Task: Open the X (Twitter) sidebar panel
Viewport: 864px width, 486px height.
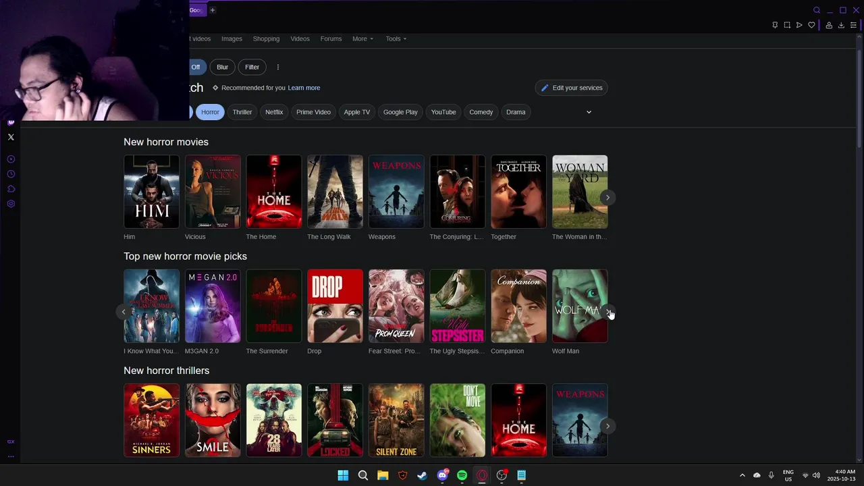Action: point(11,137)
